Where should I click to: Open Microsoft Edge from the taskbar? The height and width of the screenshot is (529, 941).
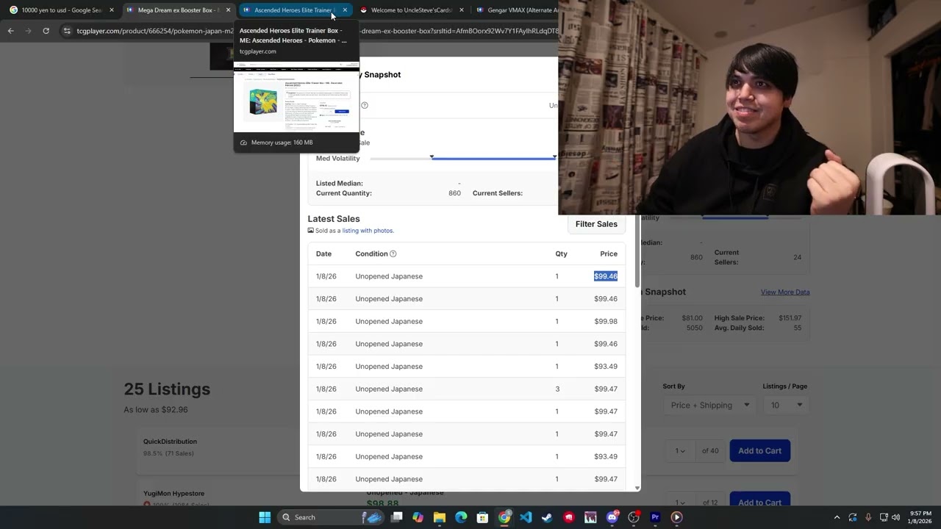461,517
